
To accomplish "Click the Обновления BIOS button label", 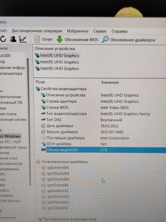I will pos(81,40).
